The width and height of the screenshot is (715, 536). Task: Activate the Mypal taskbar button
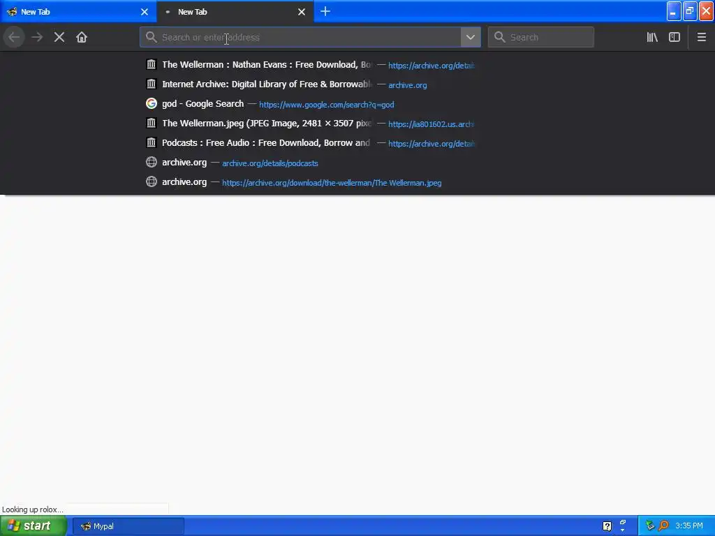point(128,526)
